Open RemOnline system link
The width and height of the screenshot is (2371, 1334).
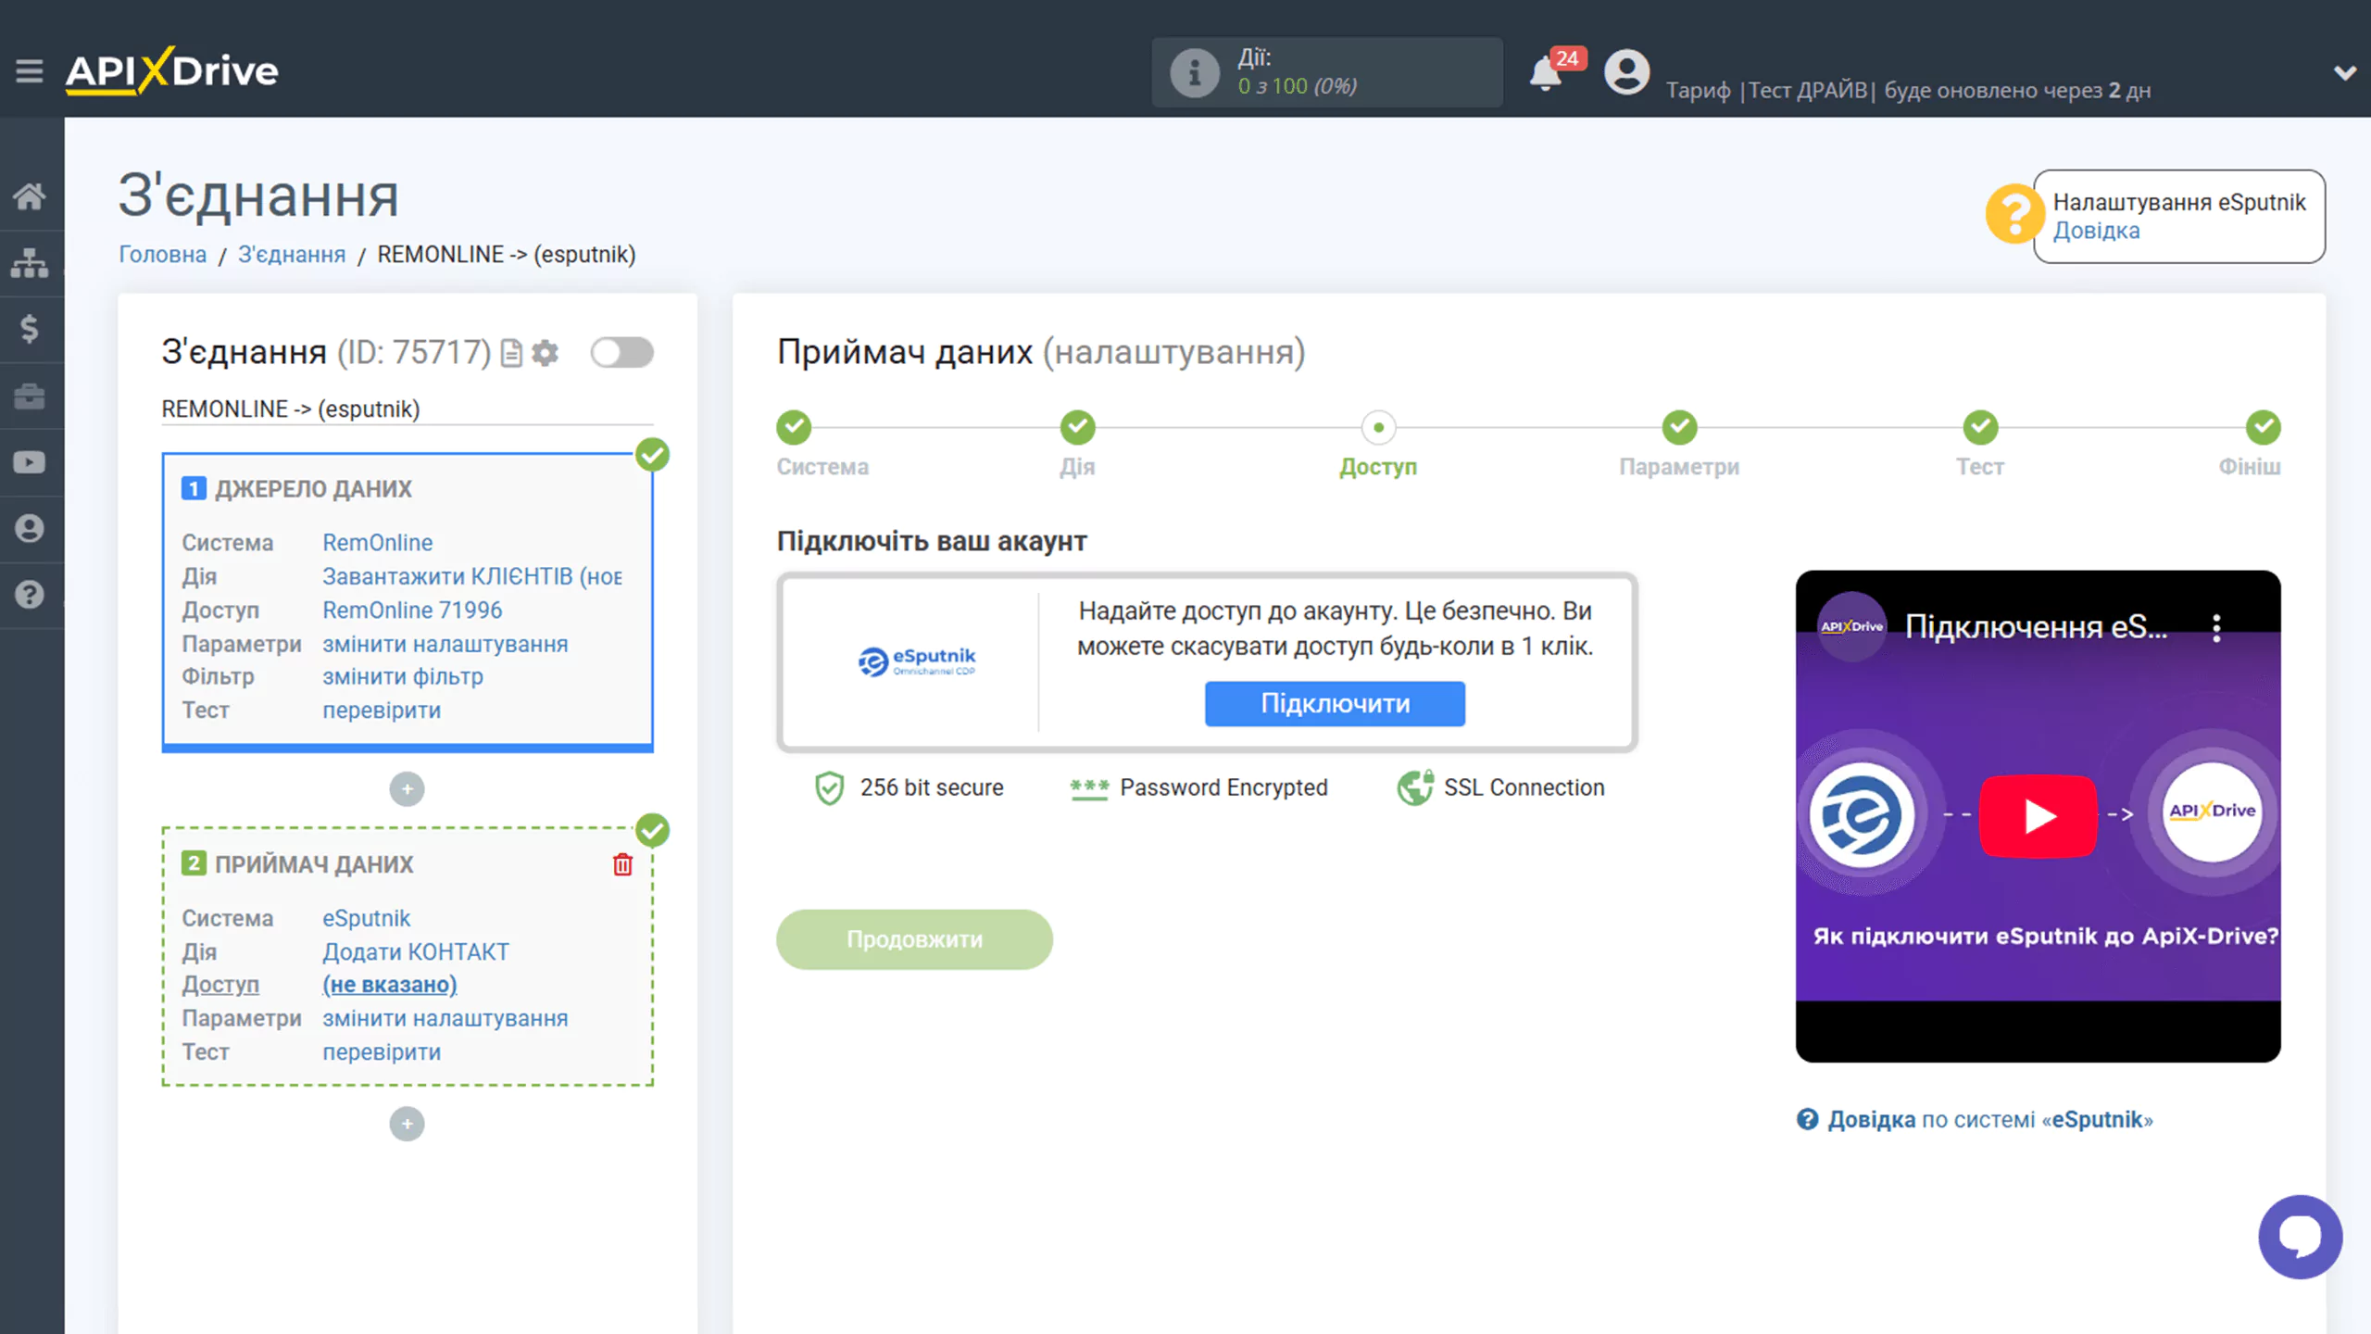pos(377,543)
